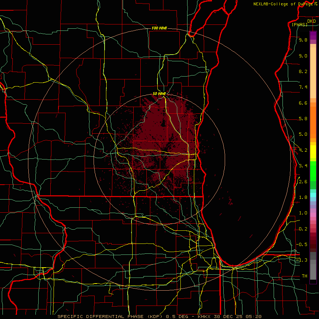Click the "TH" threshold label on the scale
Viewport: 319px width, 319px height.
304,276
